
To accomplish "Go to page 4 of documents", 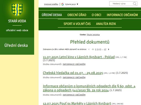I will coord(99,49).
